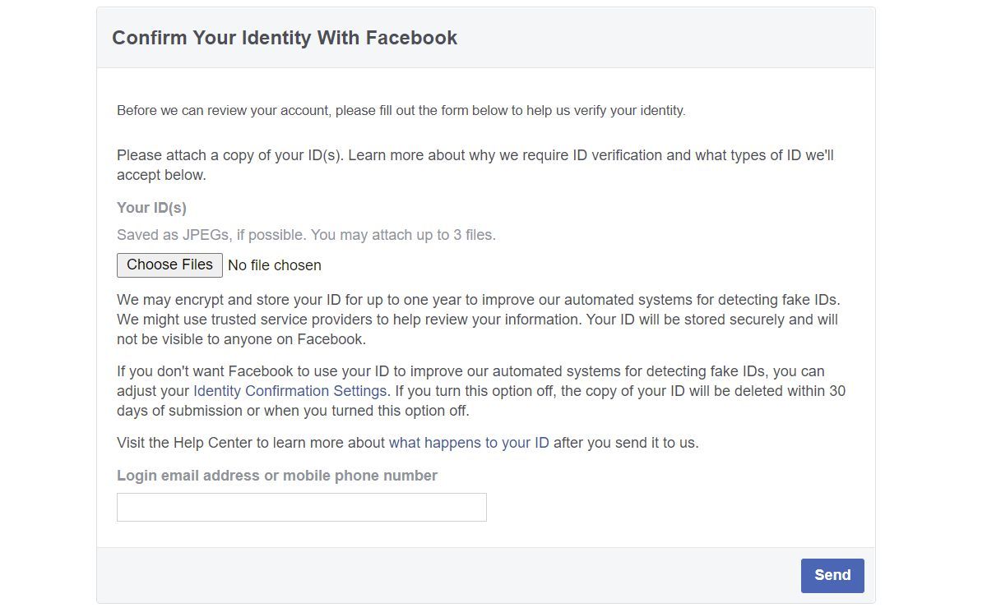The image size is (987, 612).
Task: Click the "Your ID(s)" field label
Action: coord(151,208)
